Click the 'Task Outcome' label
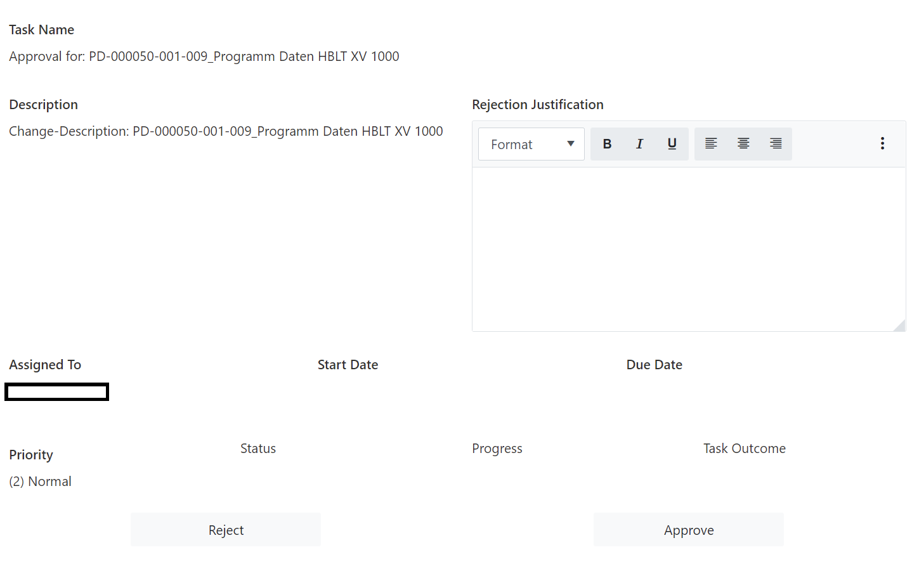Viewport: 912px width, 571px height. tap(745, 449)
